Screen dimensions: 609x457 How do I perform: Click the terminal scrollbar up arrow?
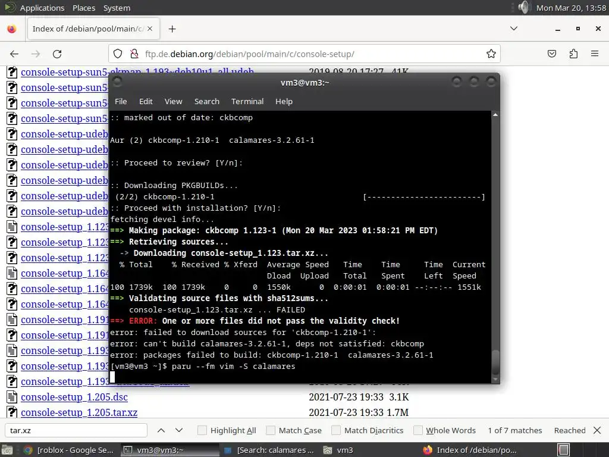(495, 115)
